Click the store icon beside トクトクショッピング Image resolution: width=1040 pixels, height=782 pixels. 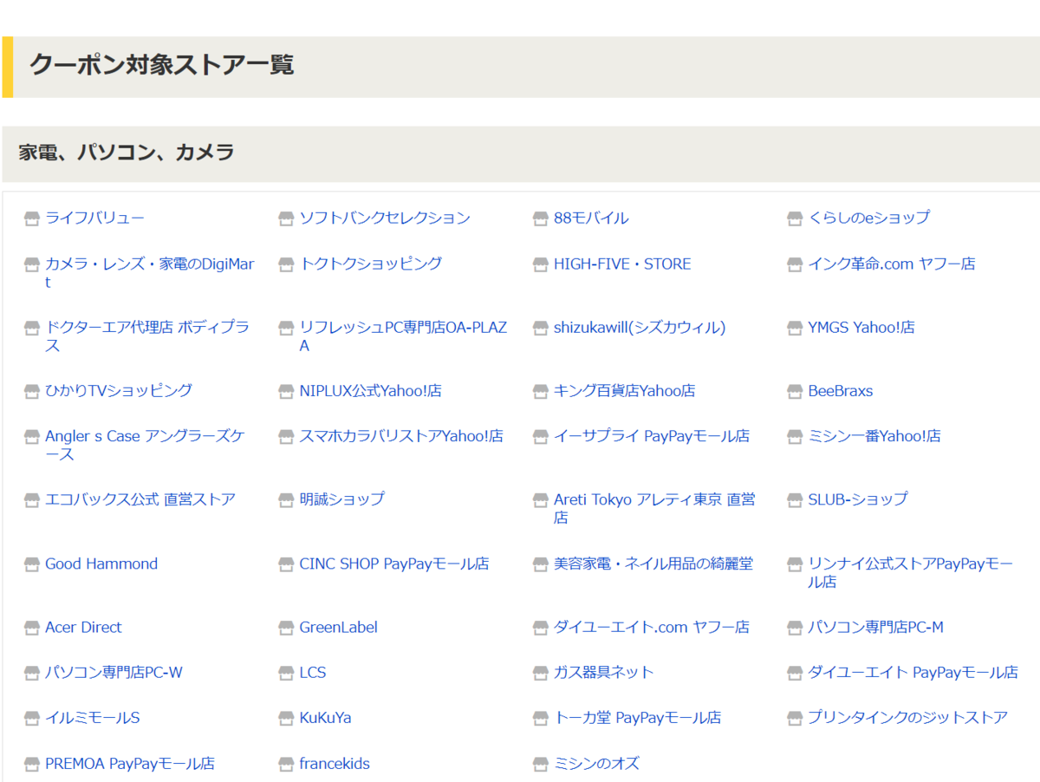click(286, 264)
